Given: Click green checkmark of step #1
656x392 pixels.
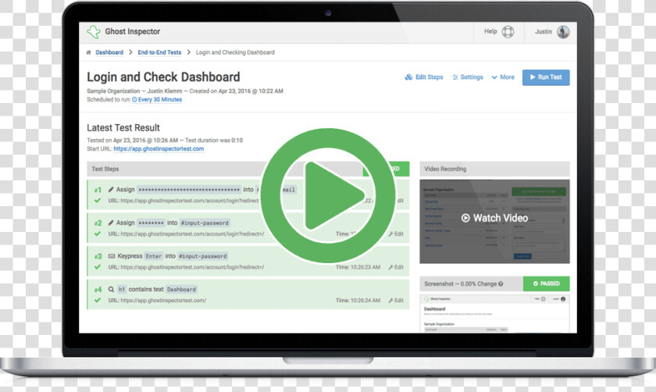Looking at the screenshot, I should 98,201.
